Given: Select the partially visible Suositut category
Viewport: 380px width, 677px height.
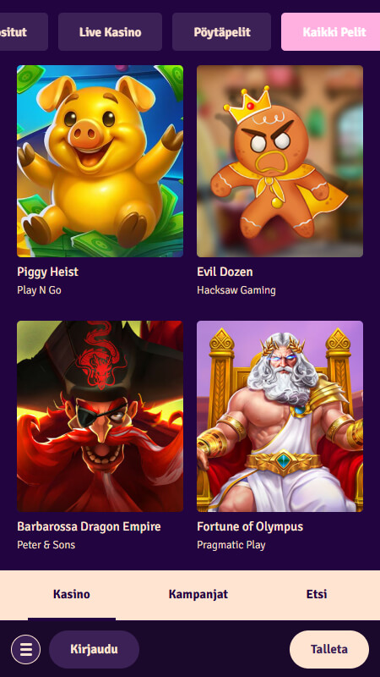Looking at the screenshot, I should coord(24,32).
